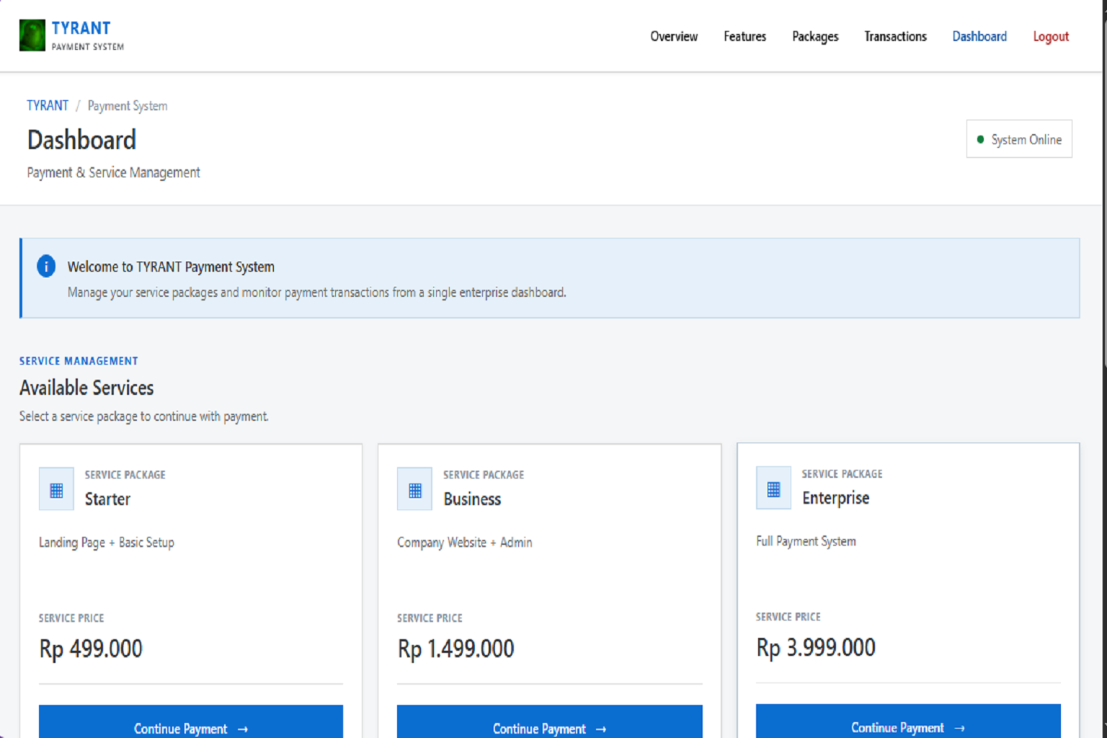Click the Starter package grid icon
1107x738 pixels.
click(x=56, y=490)
